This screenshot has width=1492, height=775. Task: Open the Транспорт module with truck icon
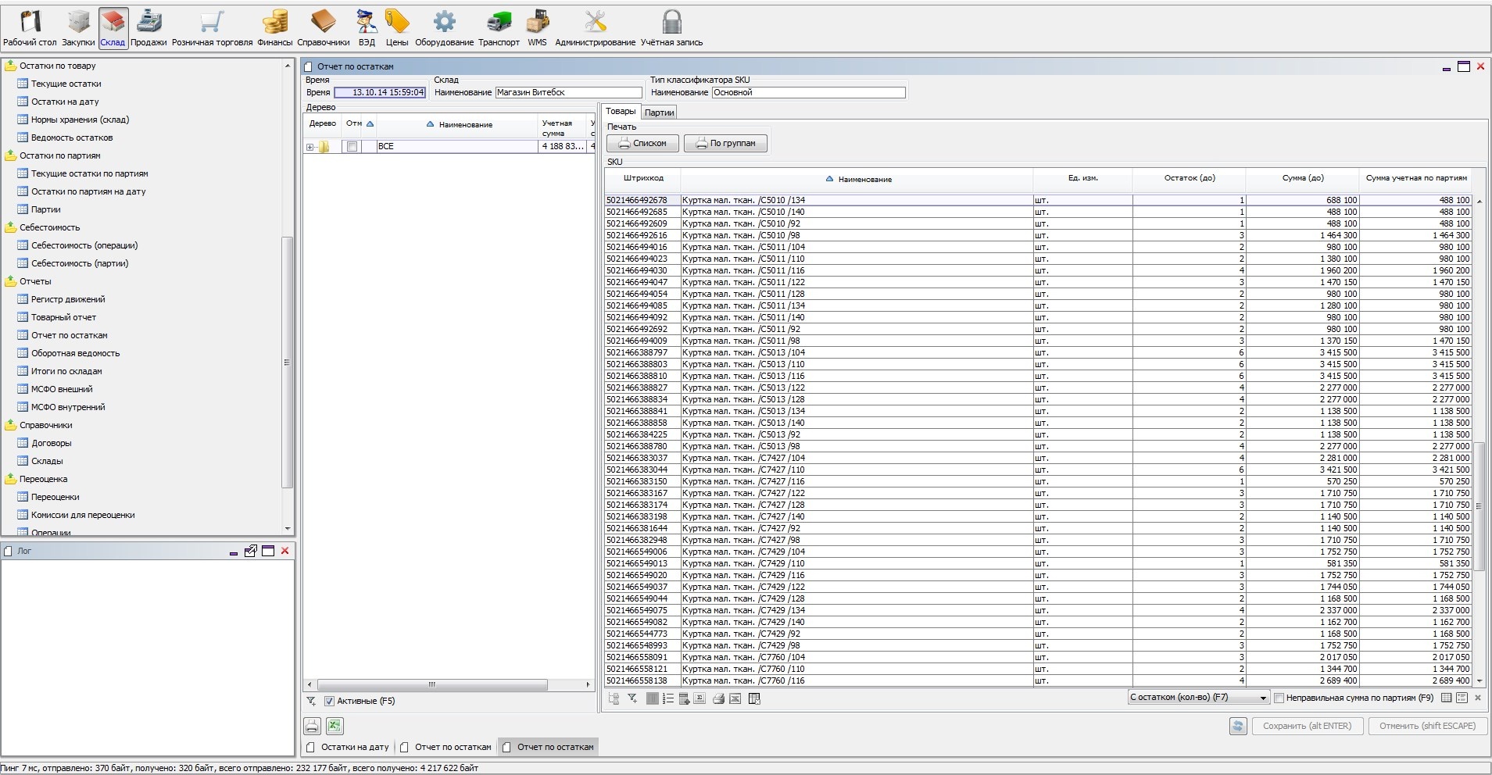498,27
